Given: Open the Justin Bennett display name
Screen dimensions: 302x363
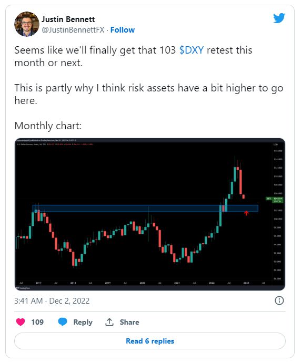Looking at the screenshot, I should tap(68, 19).
